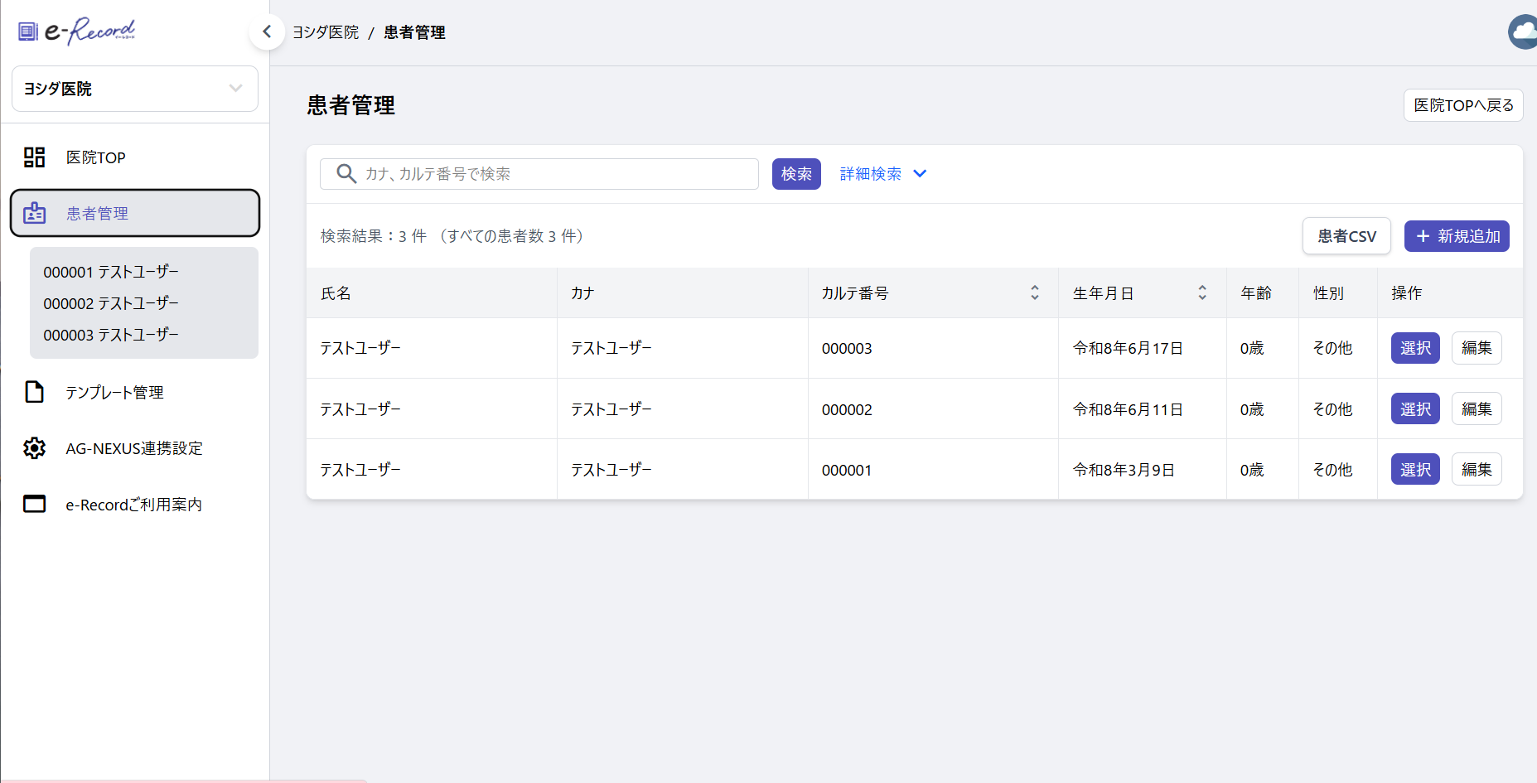Expand 詳細検索 advanced search

click(x=883, y=174)
